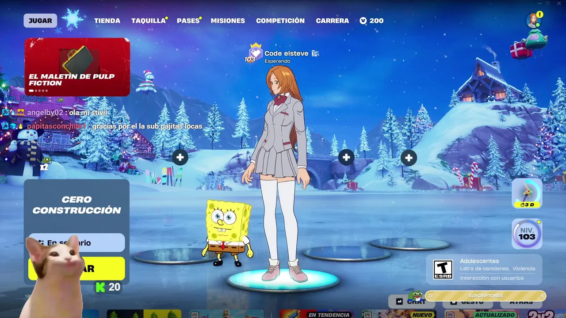Click the creator code icon after Code elsteve
The height and width of the screenshot is (318, 566).
coord(315,53)
